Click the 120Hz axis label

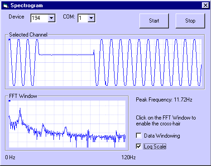(x=129, y=157)
